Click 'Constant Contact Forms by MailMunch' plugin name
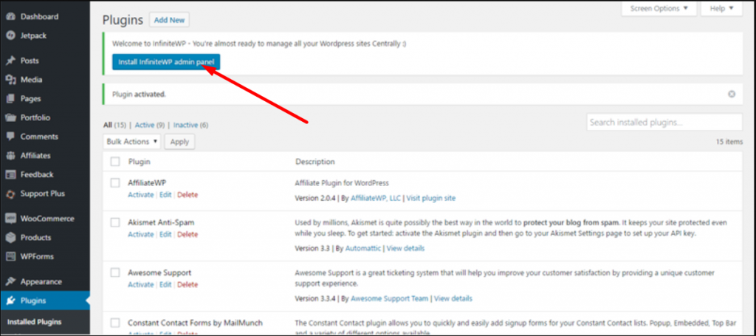Image resolution: width=756 pixels, height=336 pixels. (195, 323)
